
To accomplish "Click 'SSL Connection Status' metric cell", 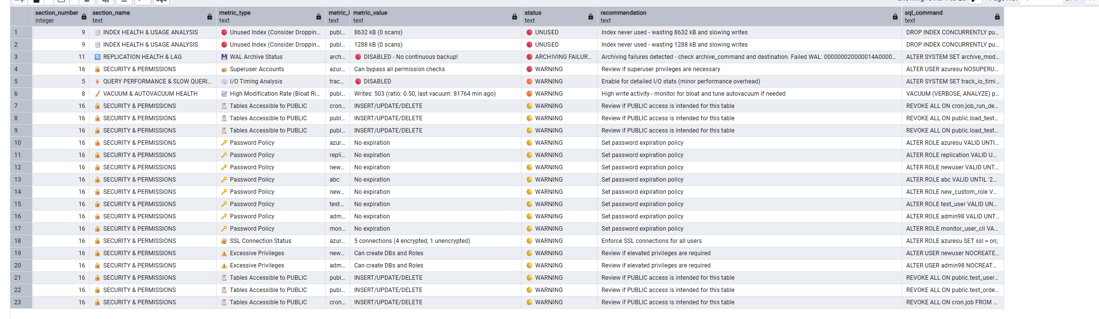I will coord(271,241).
